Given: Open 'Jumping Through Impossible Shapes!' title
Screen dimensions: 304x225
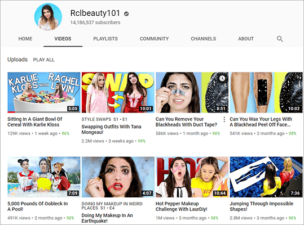Looking at the screenshot, I should (x=261, y=206).
